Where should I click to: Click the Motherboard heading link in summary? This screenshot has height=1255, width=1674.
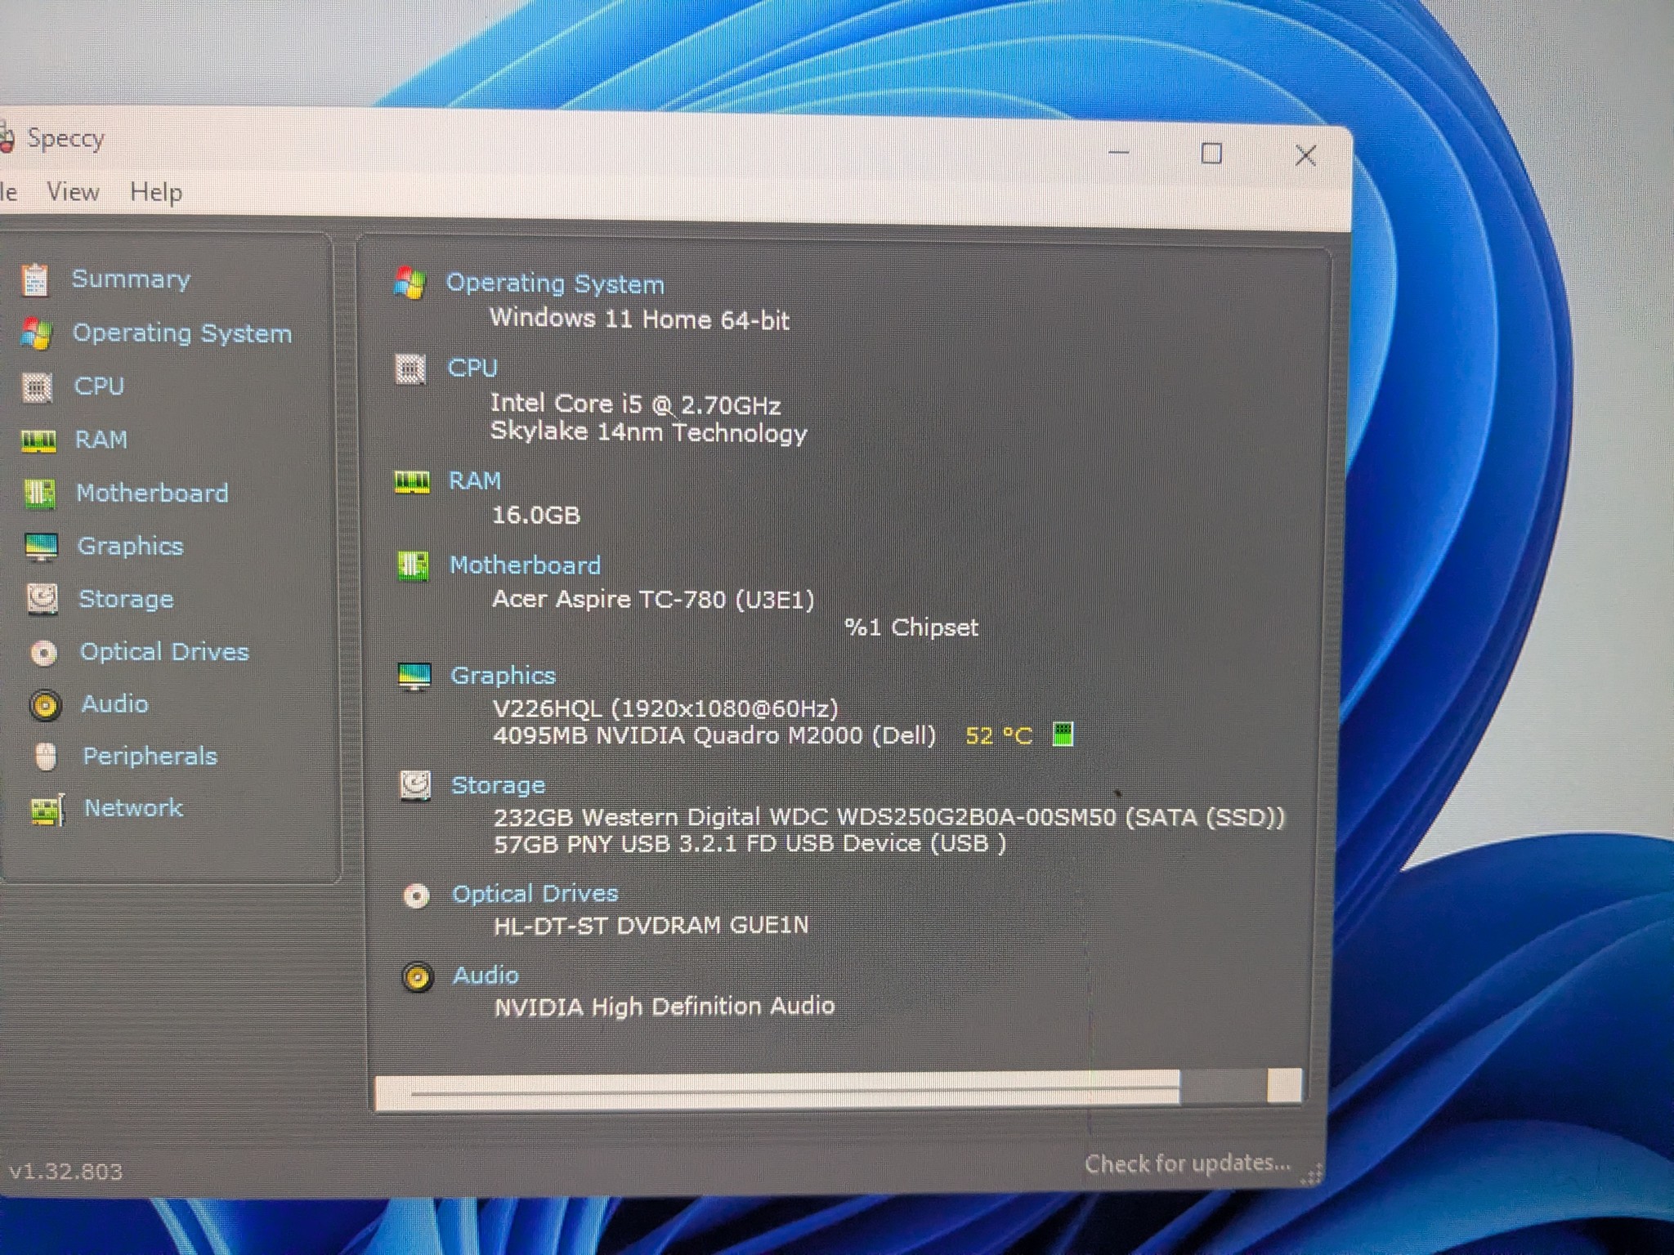click(525, 565)
